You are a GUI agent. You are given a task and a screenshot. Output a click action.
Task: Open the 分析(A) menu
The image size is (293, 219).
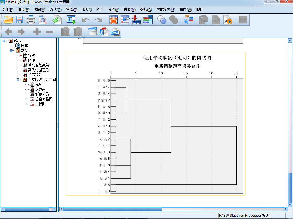pyautogui.click(x=114, y=10)
